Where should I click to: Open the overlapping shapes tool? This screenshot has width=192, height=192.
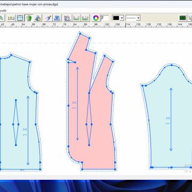coord(38,18)
